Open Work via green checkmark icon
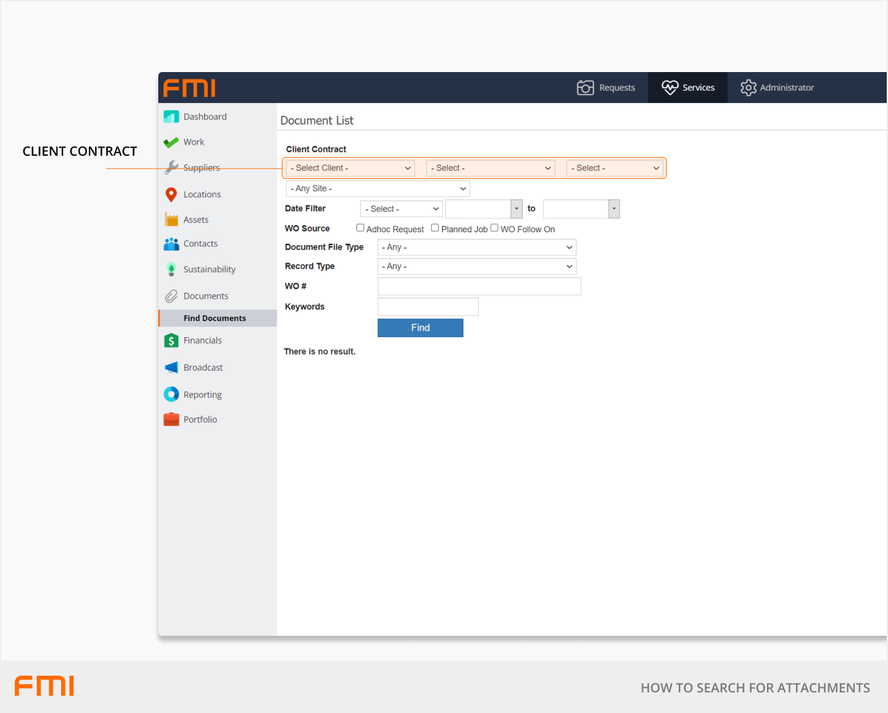Viewport: 888px width, 713px height. coord(171,142)
